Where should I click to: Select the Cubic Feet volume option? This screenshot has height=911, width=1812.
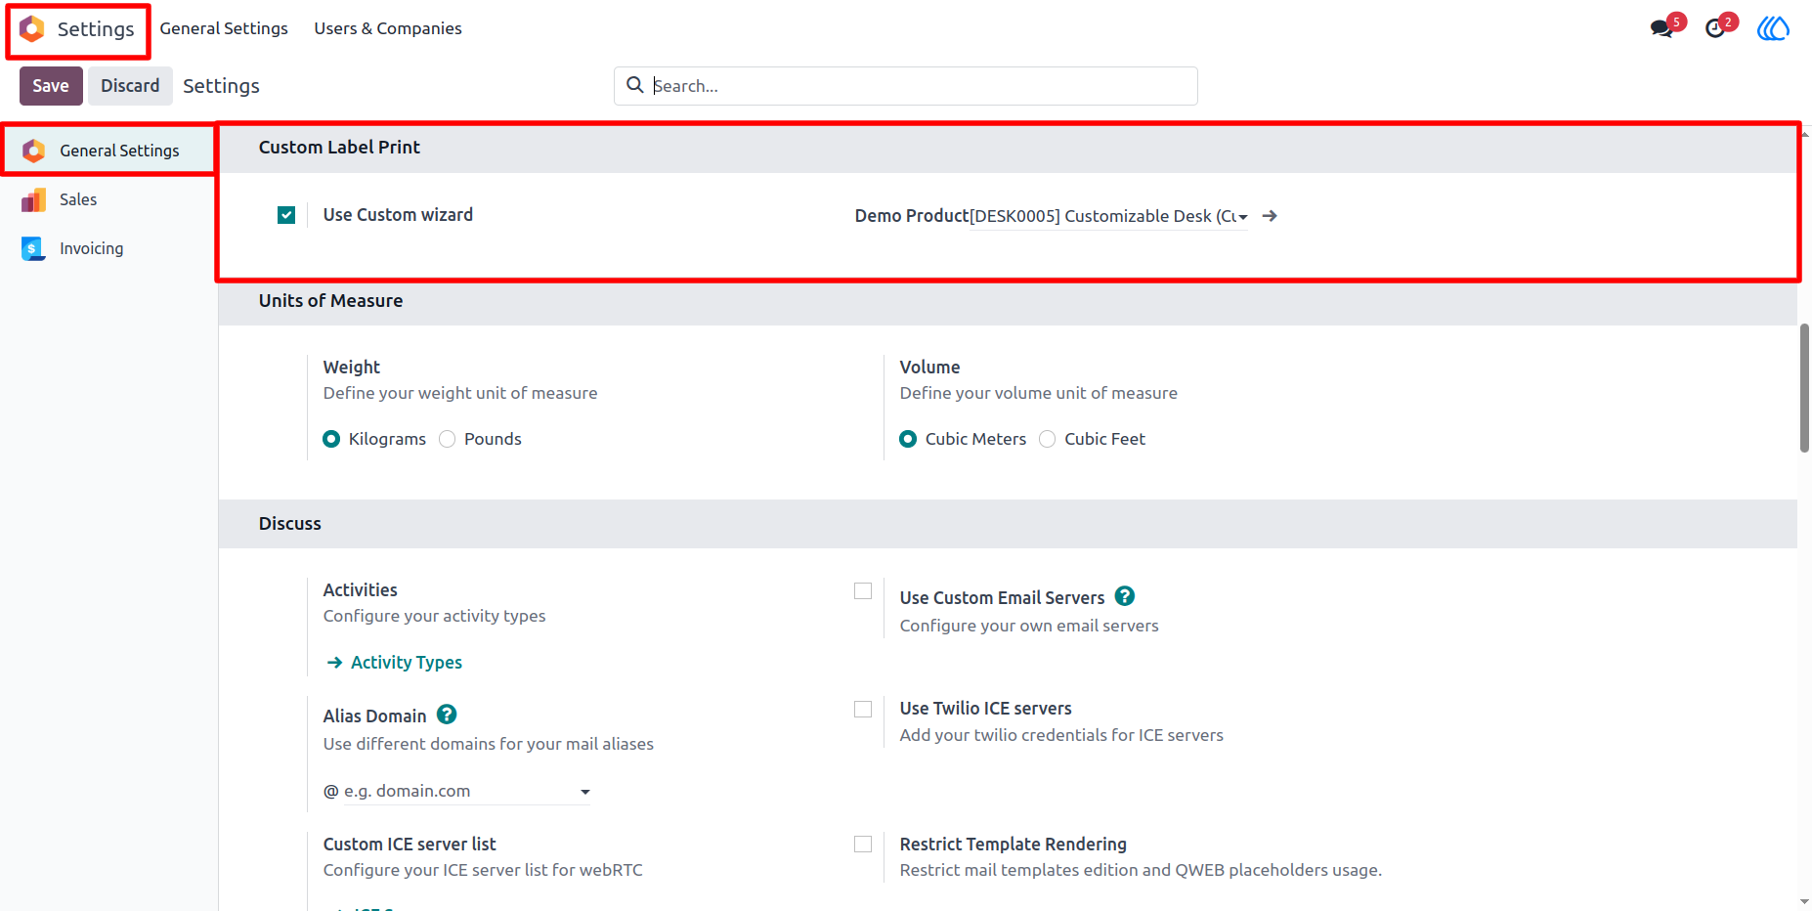click(x=1048, y=439)
